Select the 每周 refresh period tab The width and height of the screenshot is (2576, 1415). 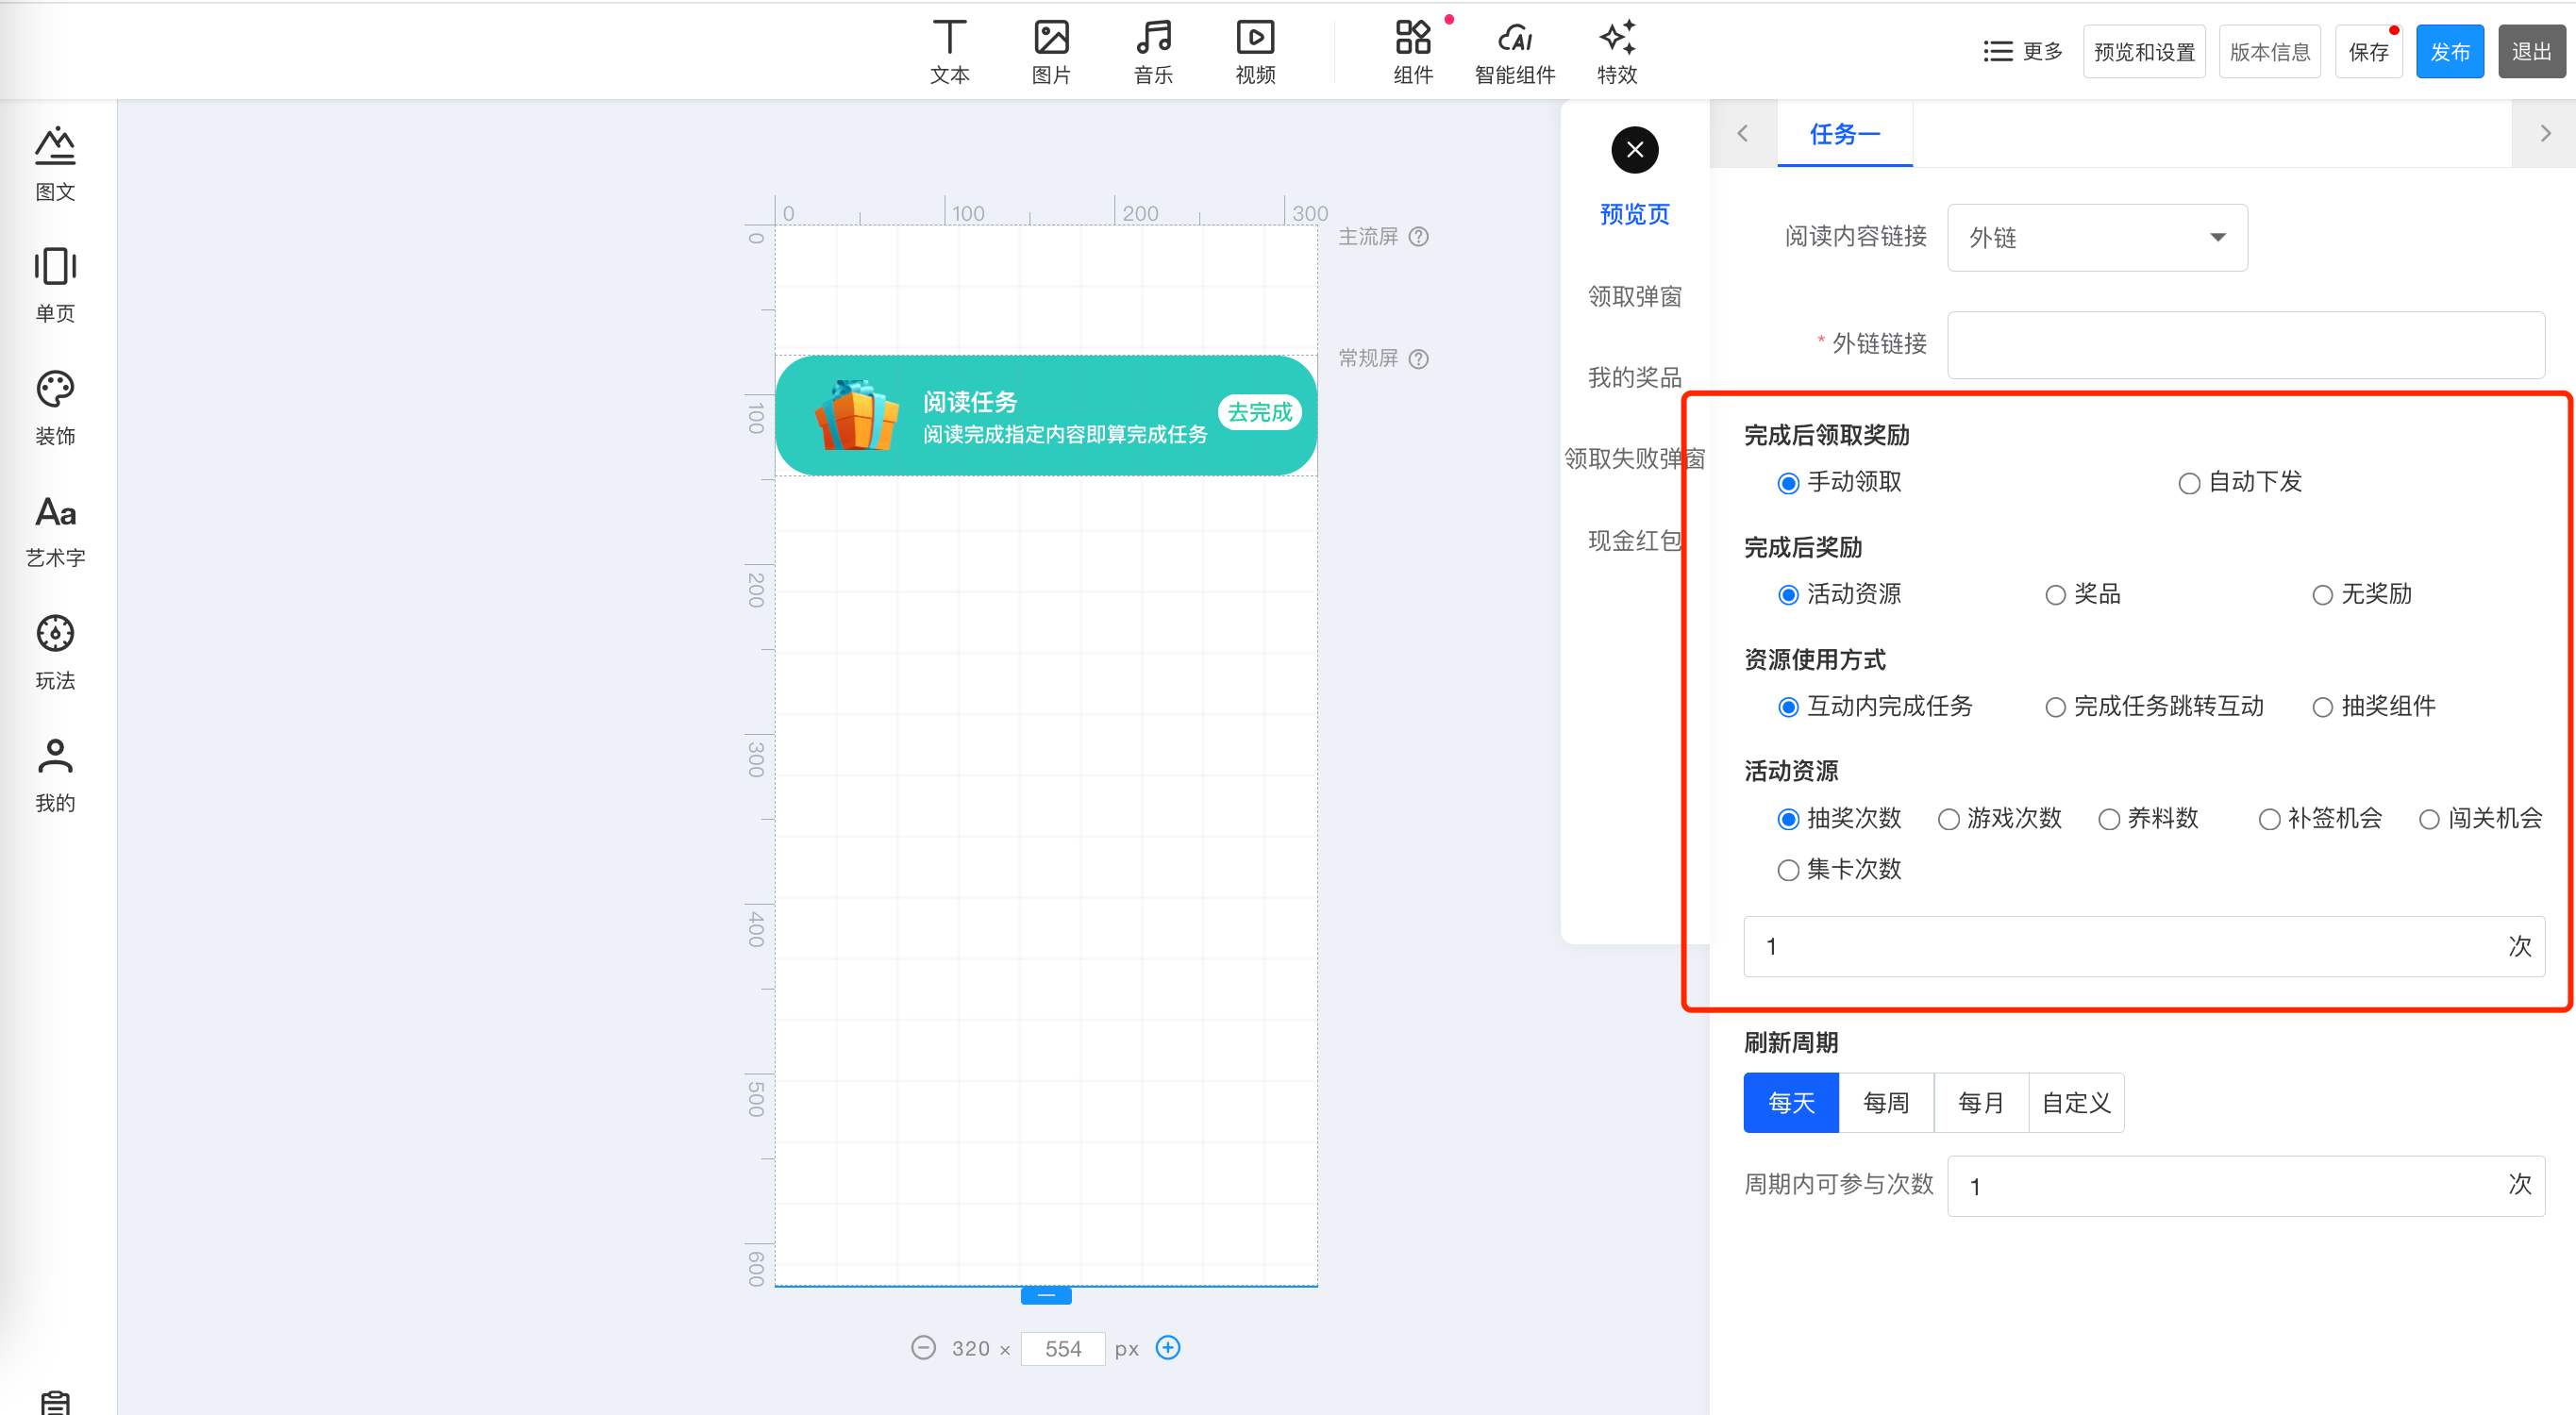coord(1886,1102)
